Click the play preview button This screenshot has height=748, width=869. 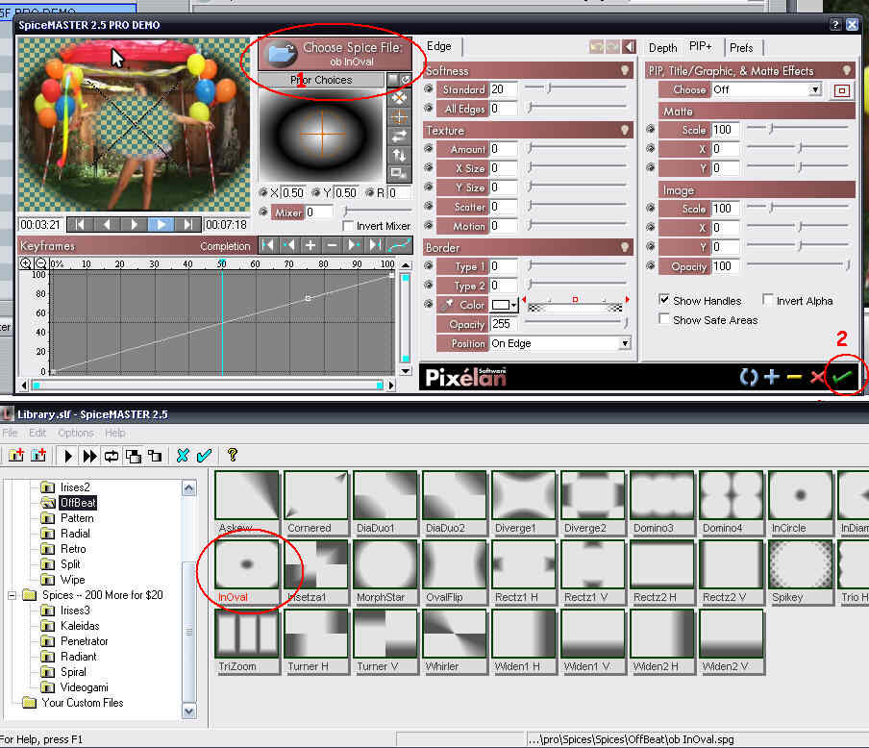pyautogui.click(x=161, y=225)
